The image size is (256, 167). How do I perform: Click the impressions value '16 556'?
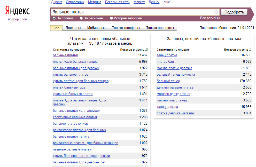(x=246, y=55)
